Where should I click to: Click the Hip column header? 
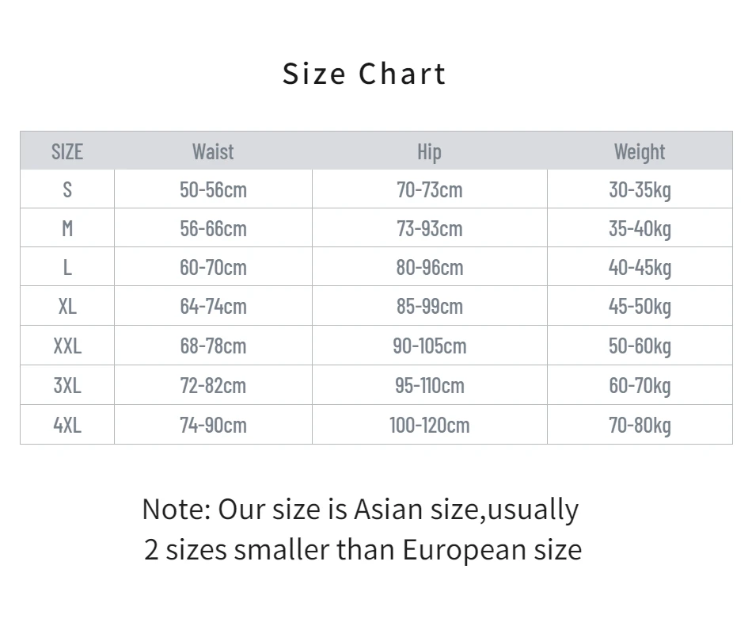pos(429,151)
